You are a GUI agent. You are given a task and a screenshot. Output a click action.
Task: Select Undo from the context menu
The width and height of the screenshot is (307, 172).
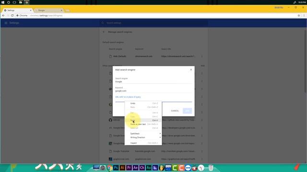[x=143, y=103]
